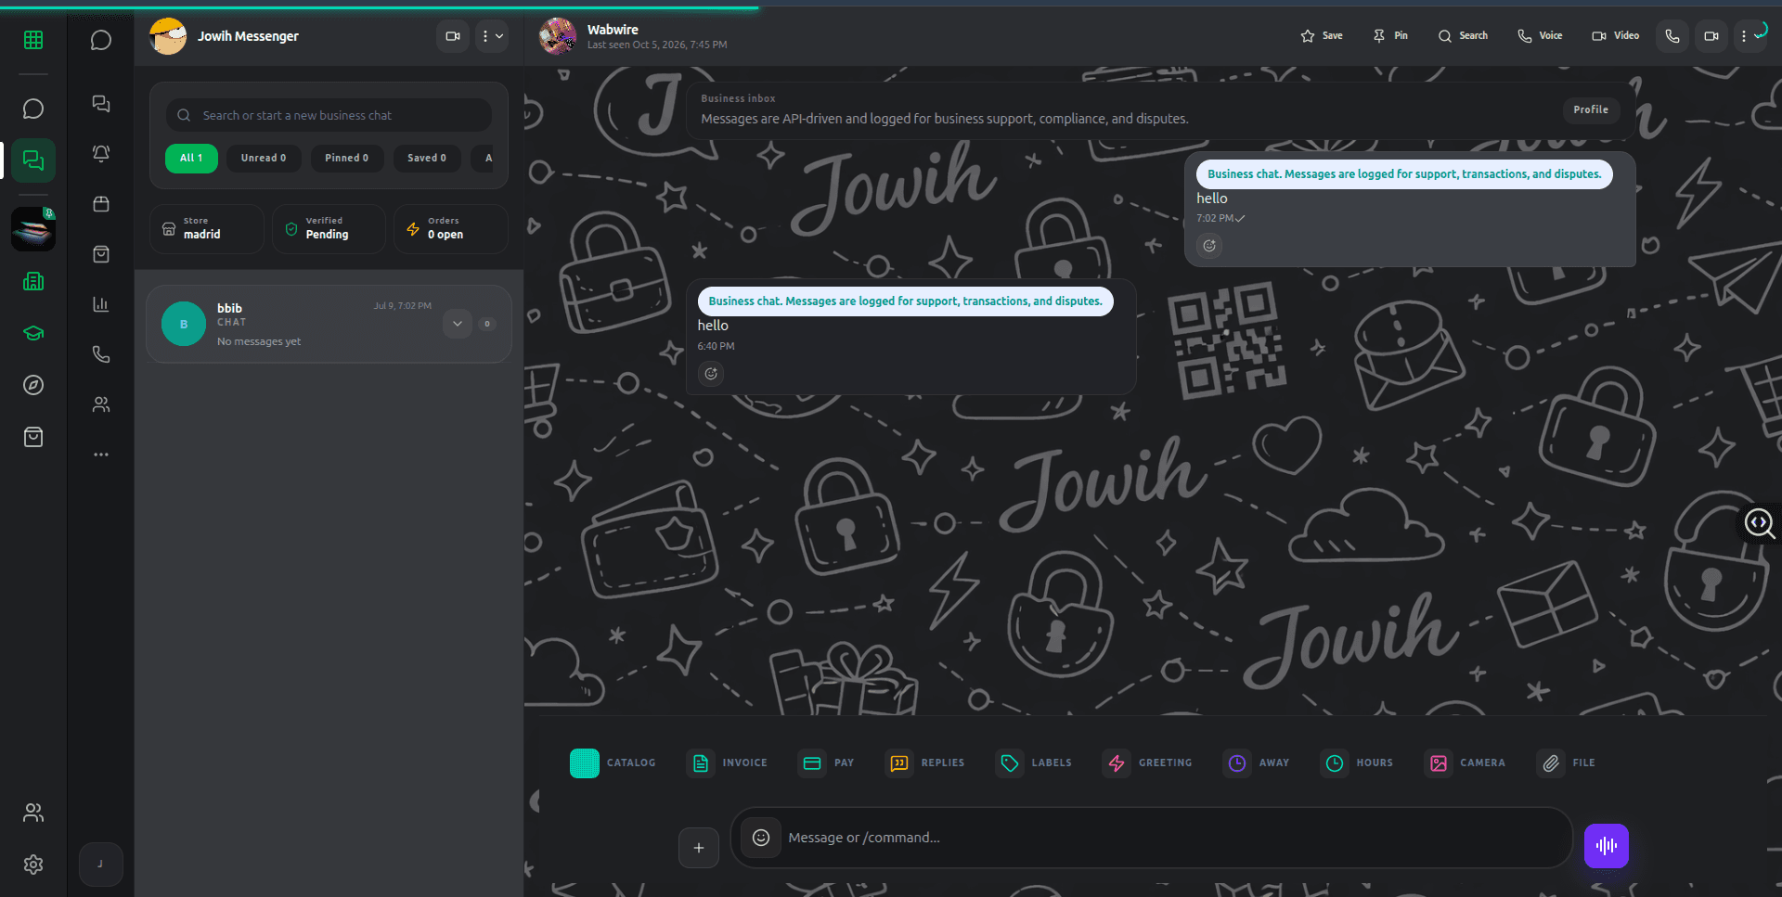
Task: Open contacts people icon in secondary sidebar
Action: [x=101, y=404]
